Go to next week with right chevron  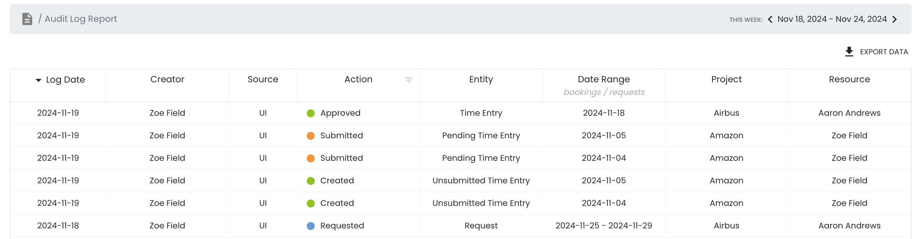pos(895,19)
